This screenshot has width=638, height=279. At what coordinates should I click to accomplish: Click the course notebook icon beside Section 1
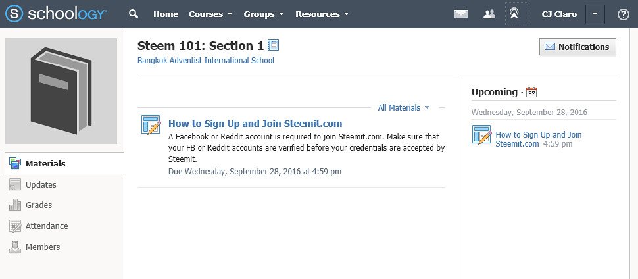[273, 45]
